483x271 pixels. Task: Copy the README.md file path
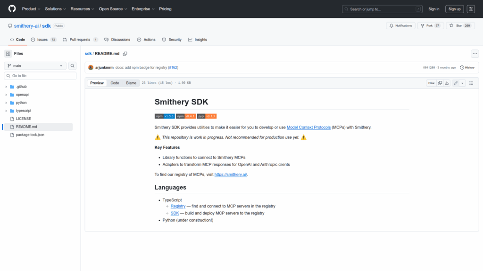coord(125,54)
